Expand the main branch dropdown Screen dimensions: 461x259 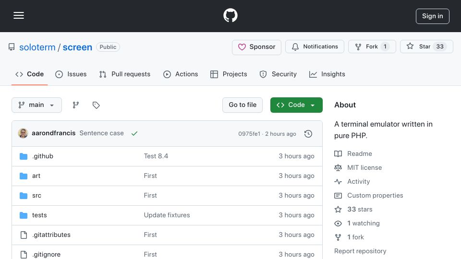(x=37, y=105)
